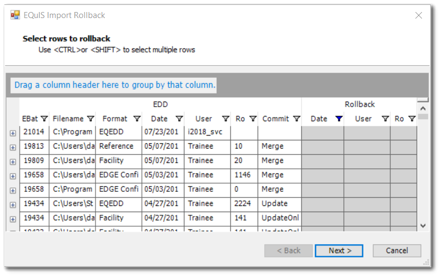
Task: Select the Reference format cell
Action: (x=118, y=146)
